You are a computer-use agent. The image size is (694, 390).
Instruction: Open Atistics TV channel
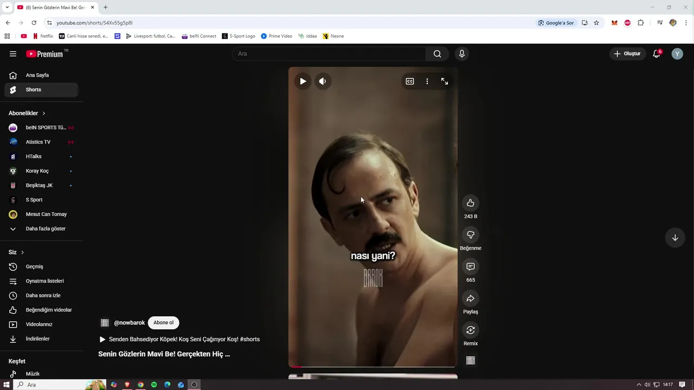tap(41, 142)
